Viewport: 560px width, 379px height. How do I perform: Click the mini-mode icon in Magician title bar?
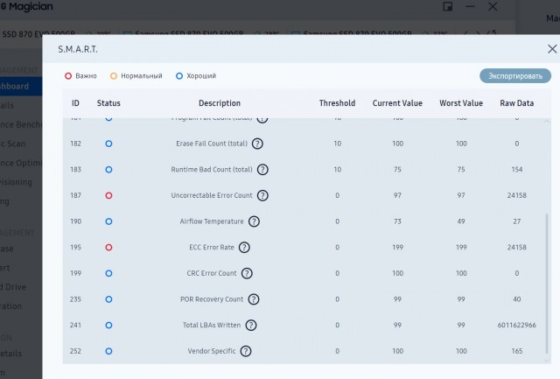point(447,6)
